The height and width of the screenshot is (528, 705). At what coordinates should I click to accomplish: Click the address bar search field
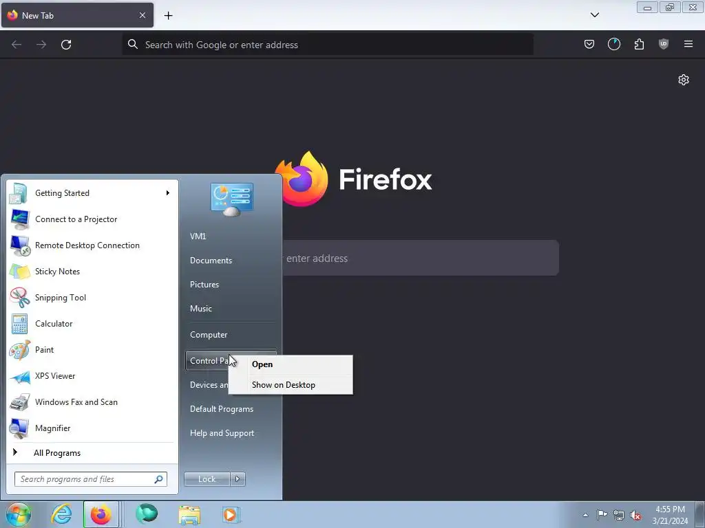click(x=328, y=45)
